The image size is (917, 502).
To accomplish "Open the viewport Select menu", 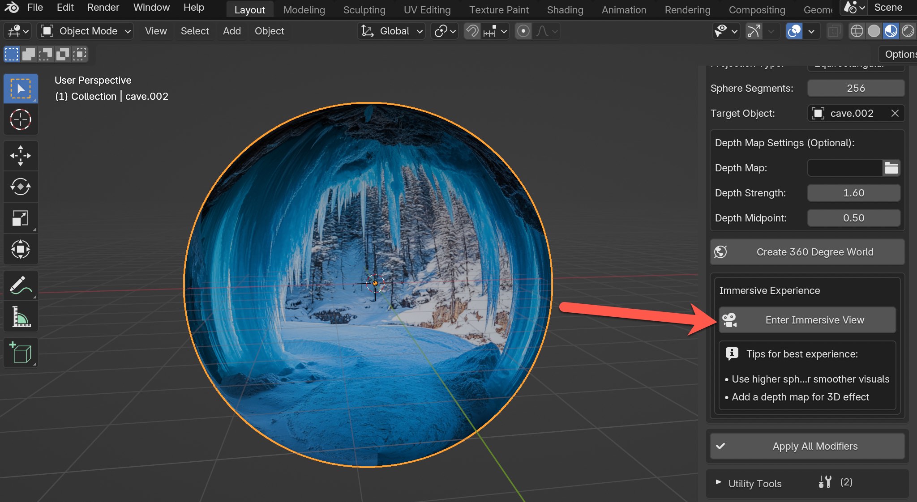I will (195, 31).
